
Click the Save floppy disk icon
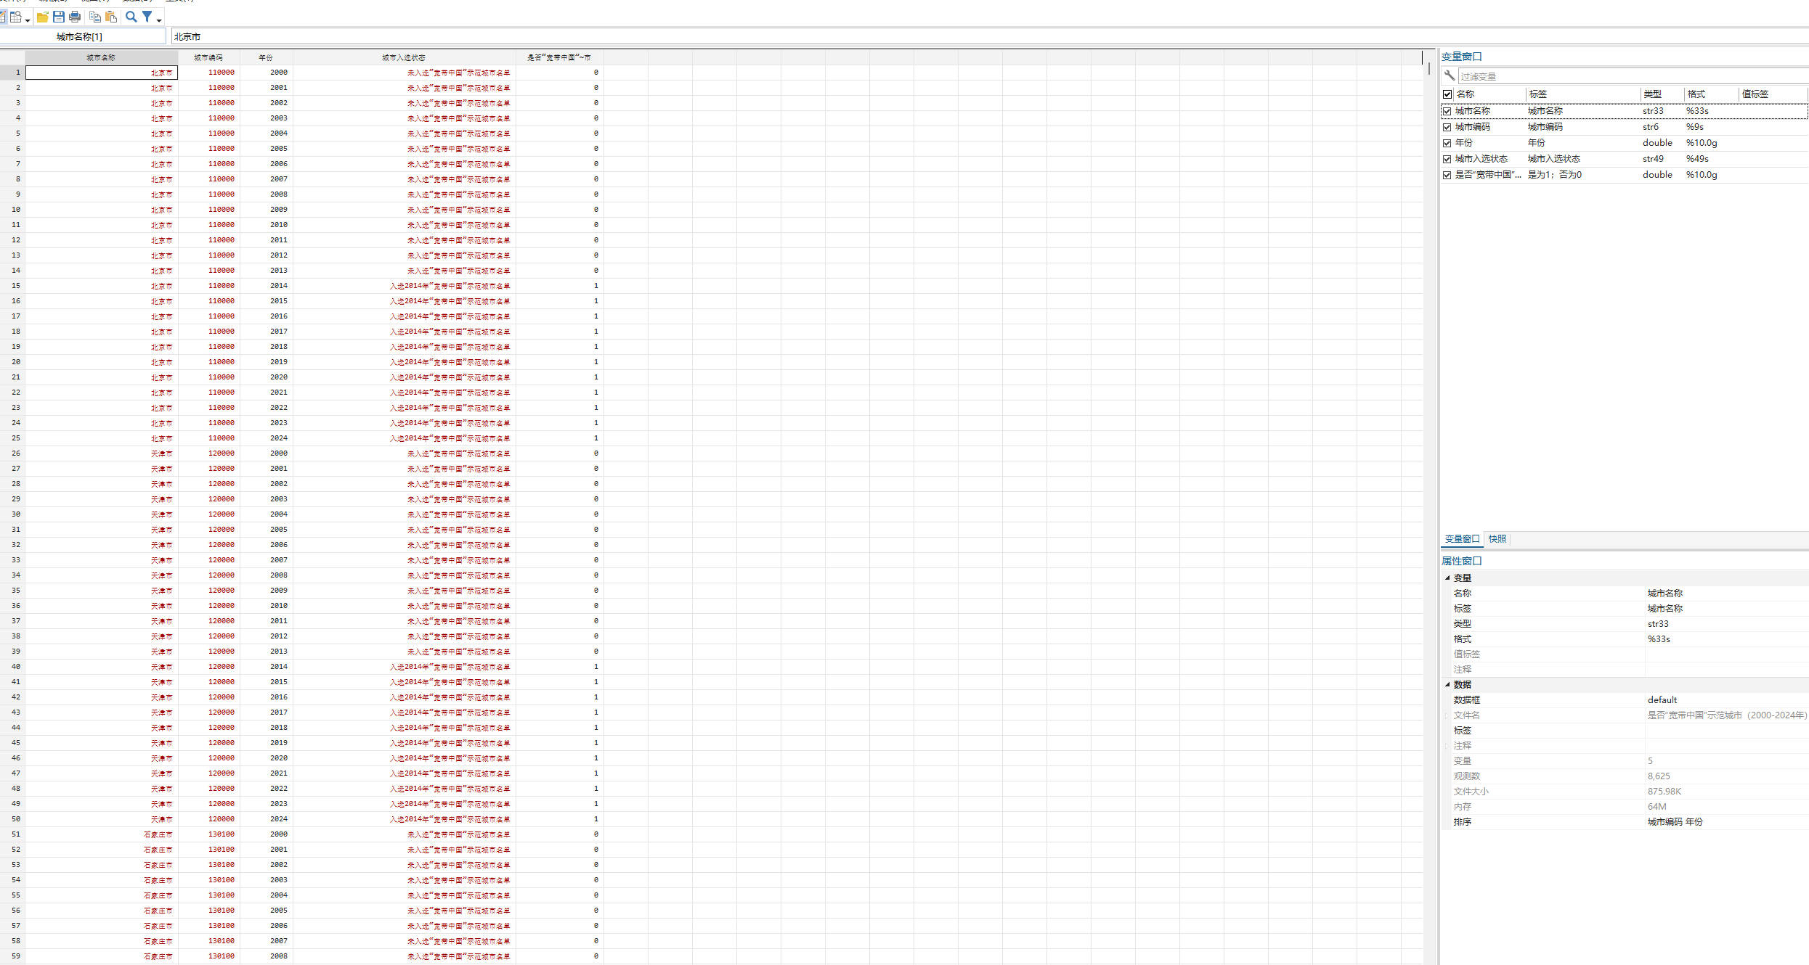(59, 17)
